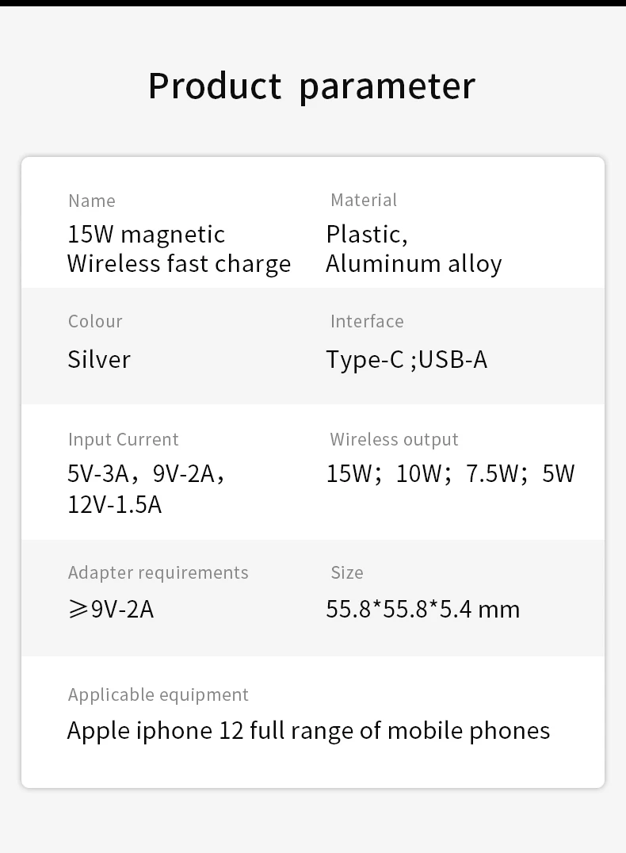Click the Type-C ;USB-A value

tap(407, 360)
